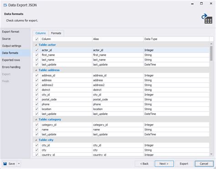Click the Column header cell
Image resolution: width=216 pixels, height=169 pixels.
[x=67, y=39]
